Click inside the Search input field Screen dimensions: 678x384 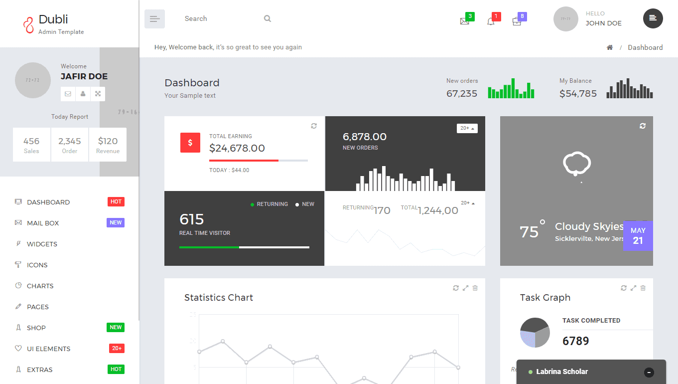coord(219,19)
